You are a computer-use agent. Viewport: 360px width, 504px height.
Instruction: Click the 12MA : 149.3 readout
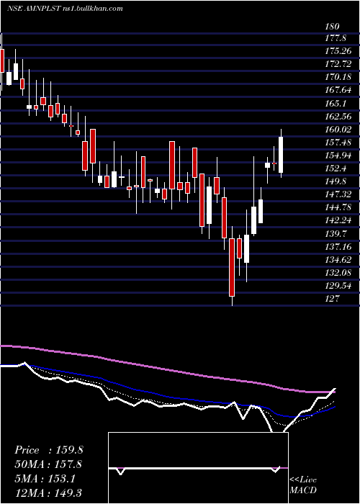tap(48, 492)
